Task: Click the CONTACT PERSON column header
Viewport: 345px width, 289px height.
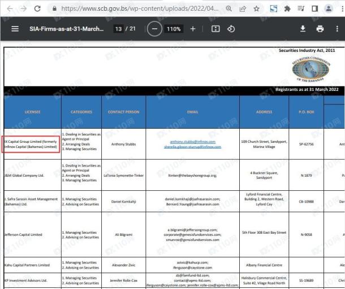Action: pyautogui.click(x=123, y=112)
